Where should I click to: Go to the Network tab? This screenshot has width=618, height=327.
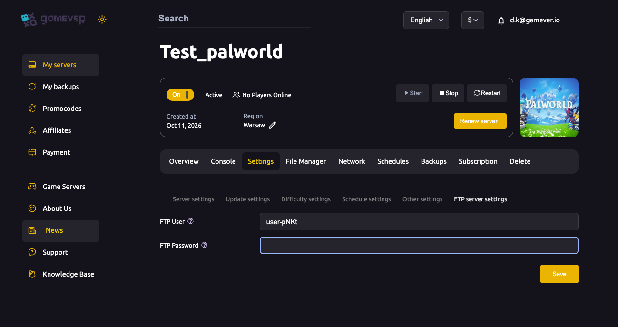(352, 161)
